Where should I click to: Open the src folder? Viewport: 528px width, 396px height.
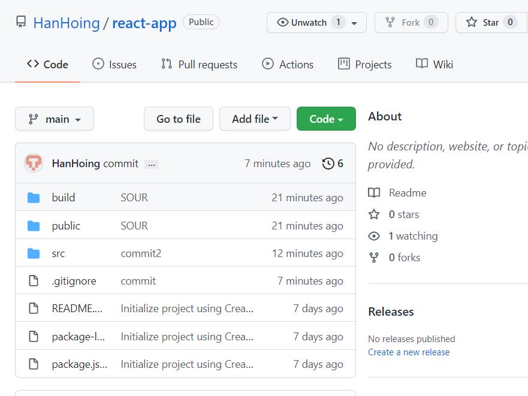coord(58,253)
